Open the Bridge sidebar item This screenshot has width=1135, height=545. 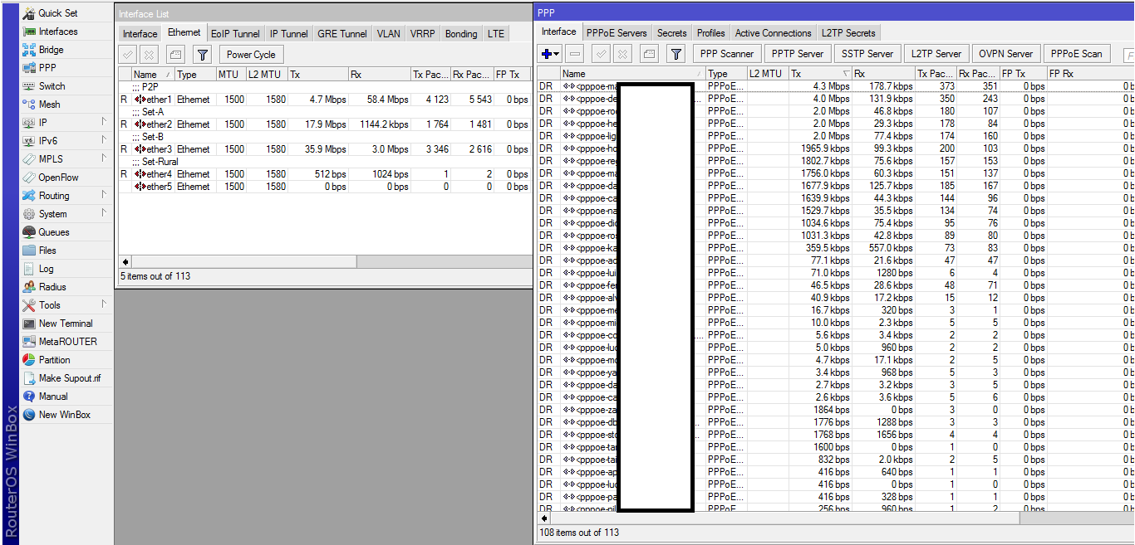click(51, 50)
